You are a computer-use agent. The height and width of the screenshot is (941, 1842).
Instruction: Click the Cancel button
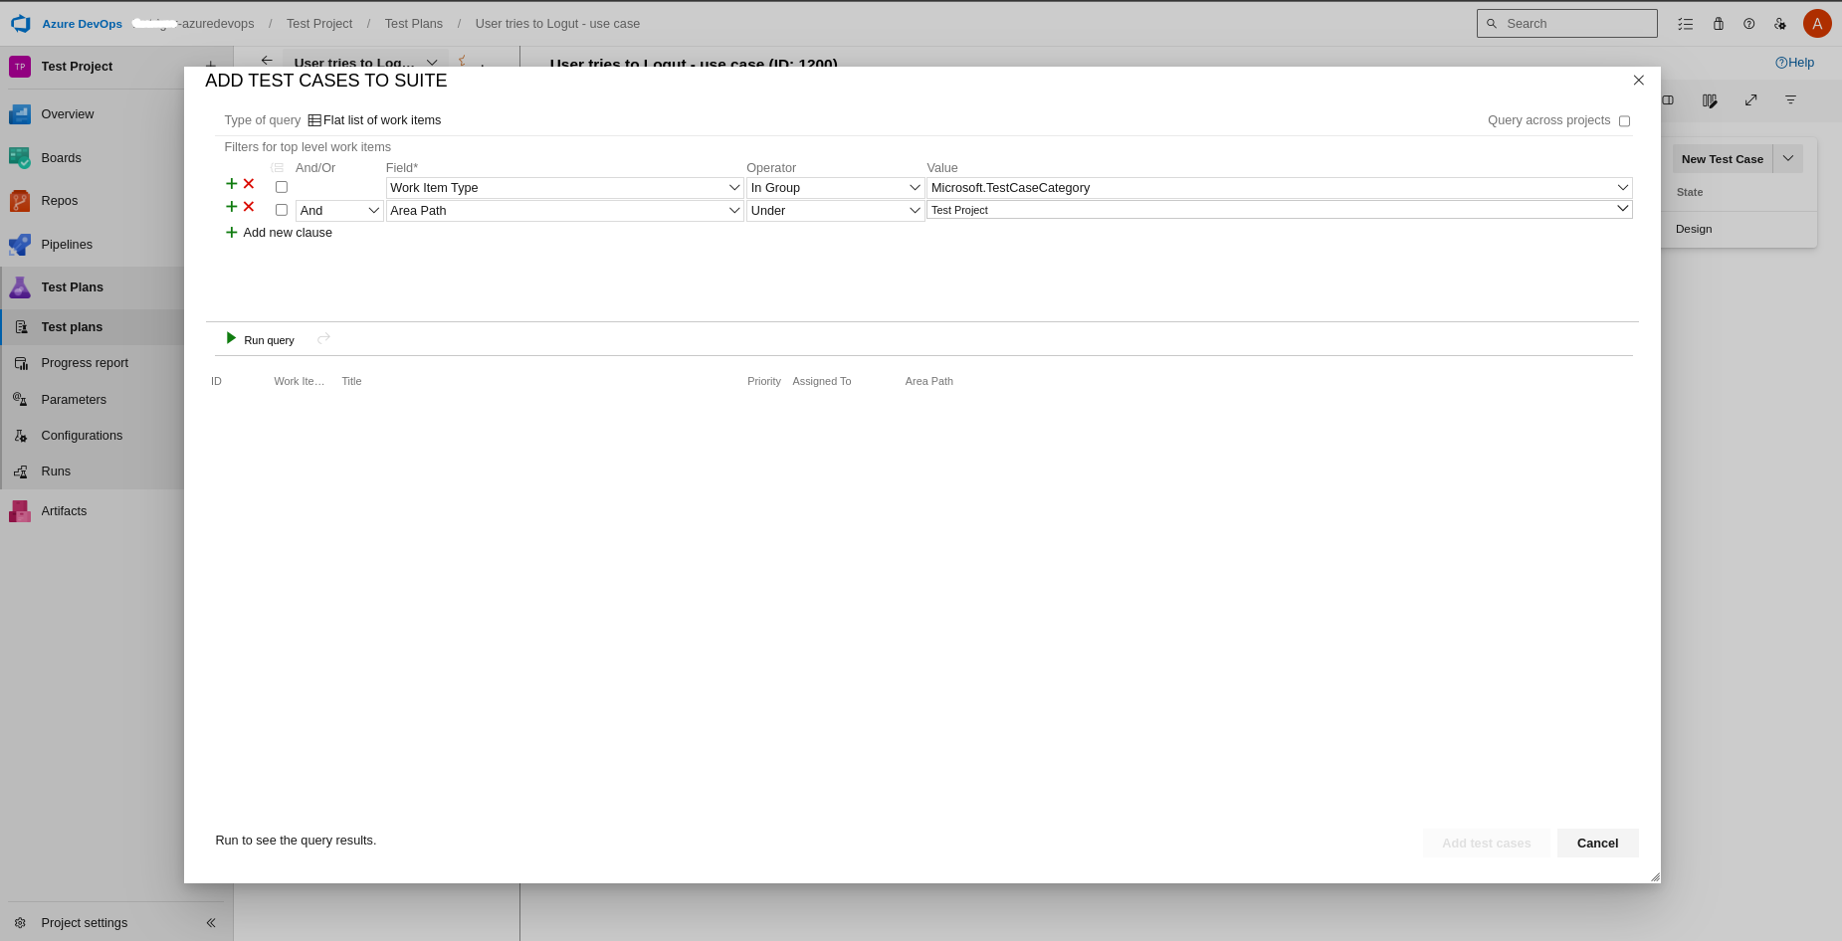click(x=1597, y=844)
